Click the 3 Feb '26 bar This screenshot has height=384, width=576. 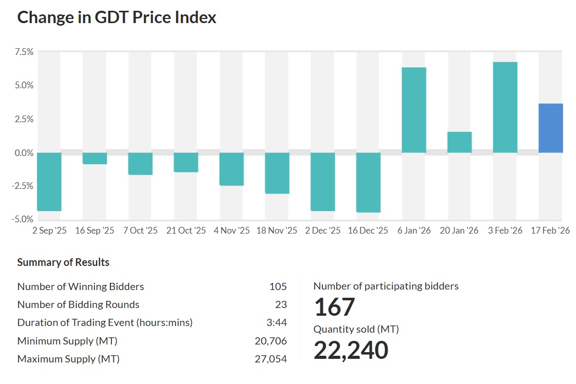(x=505, y=107)
